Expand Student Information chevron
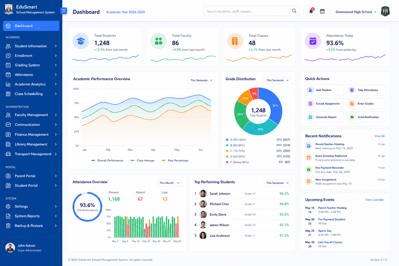Image resolution: width=399 pixels, height=266 pixels. 56,46
